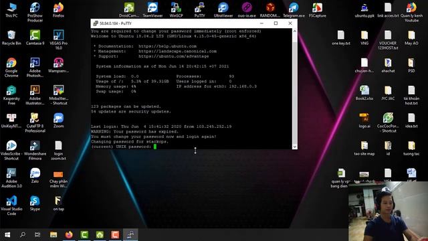
Task: Open one key.txt file
Action: click(341, 37)
